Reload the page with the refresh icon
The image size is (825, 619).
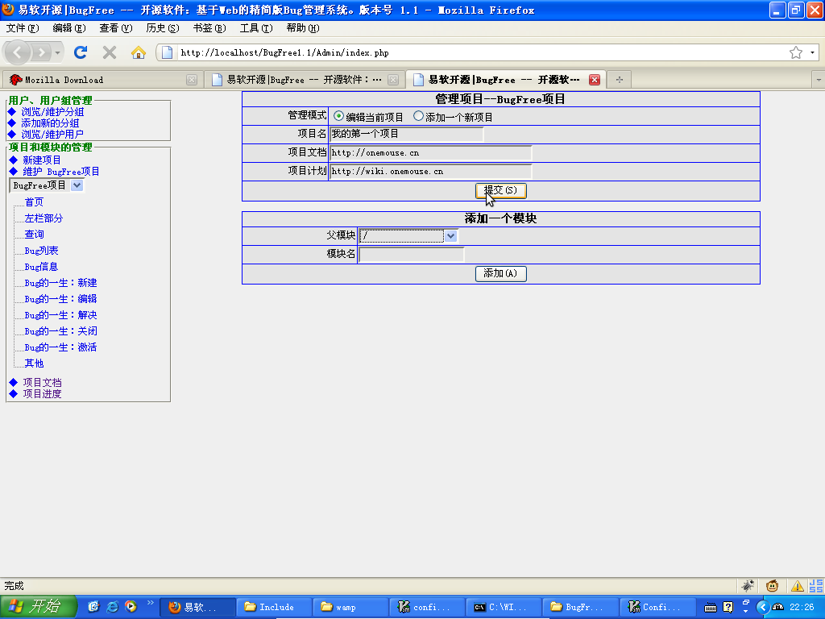pos(81,52)
